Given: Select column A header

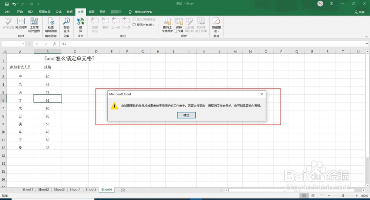Looking at the screenshot, I should point(20,51).
